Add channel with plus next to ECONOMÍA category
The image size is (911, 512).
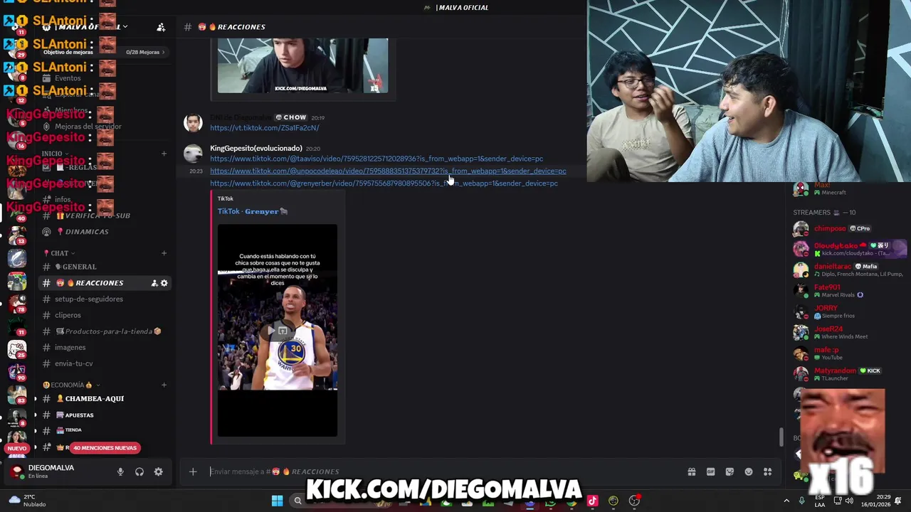point(164,385)
